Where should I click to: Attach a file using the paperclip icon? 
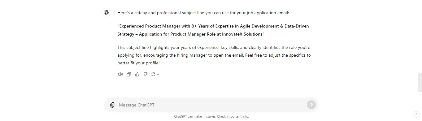tap(112, 105)
